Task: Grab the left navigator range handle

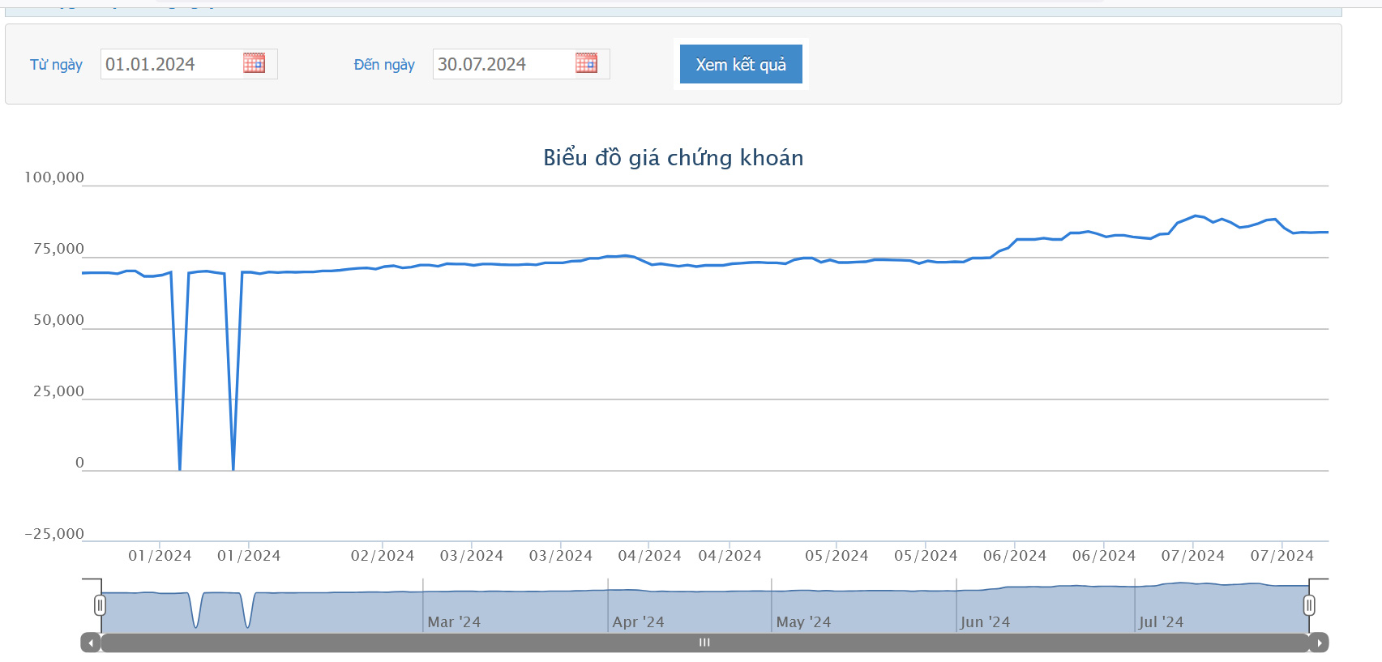Action: (100, 605)
